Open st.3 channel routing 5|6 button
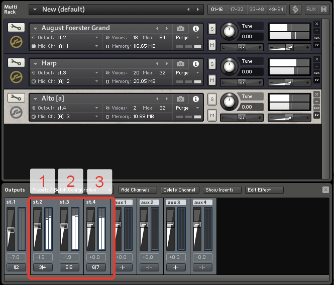This screenshot has width=334, height=285. click(69, 267)
